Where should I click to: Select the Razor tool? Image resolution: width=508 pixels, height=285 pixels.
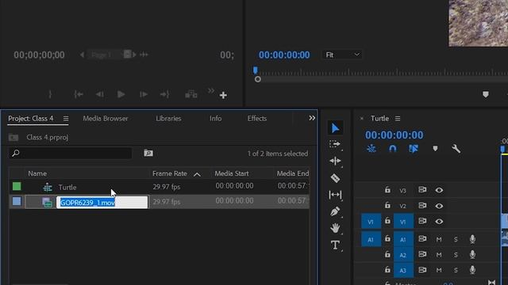click(x=335, y=177)
